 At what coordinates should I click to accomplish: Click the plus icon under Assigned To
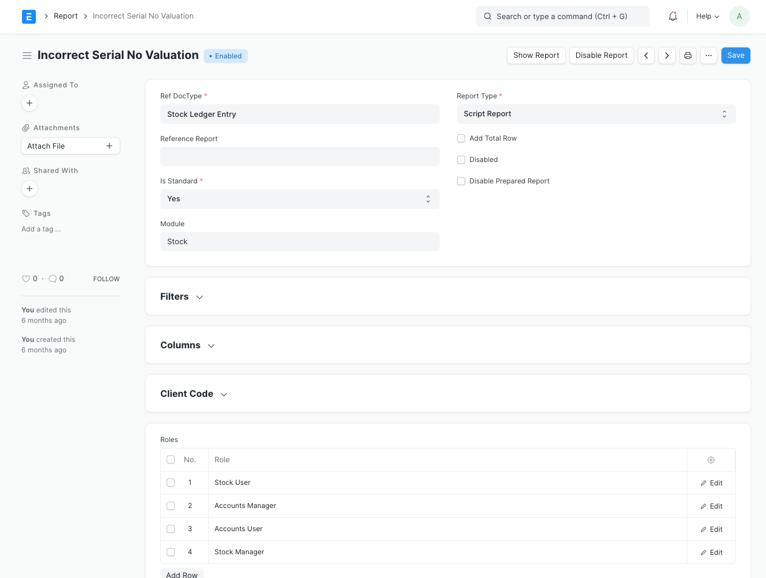point(30,103)
